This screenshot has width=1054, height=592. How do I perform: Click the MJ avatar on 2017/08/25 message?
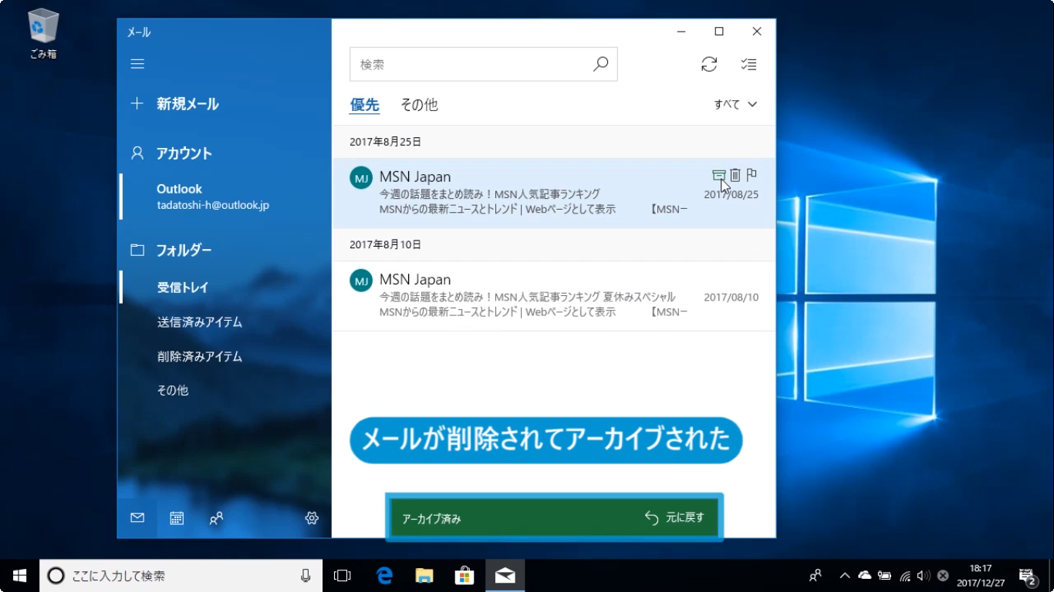click(360, 178)
